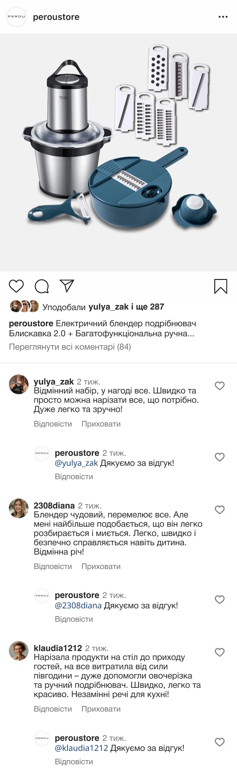
Task: Hide klaudia1212's comment via Приховати
Action: pyautogui.click(x=101, y=709)
